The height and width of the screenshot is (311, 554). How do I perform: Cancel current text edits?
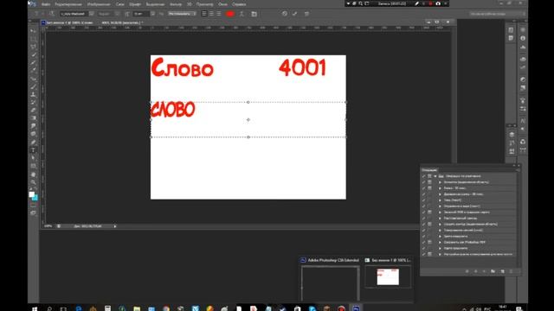coord(285,14)
